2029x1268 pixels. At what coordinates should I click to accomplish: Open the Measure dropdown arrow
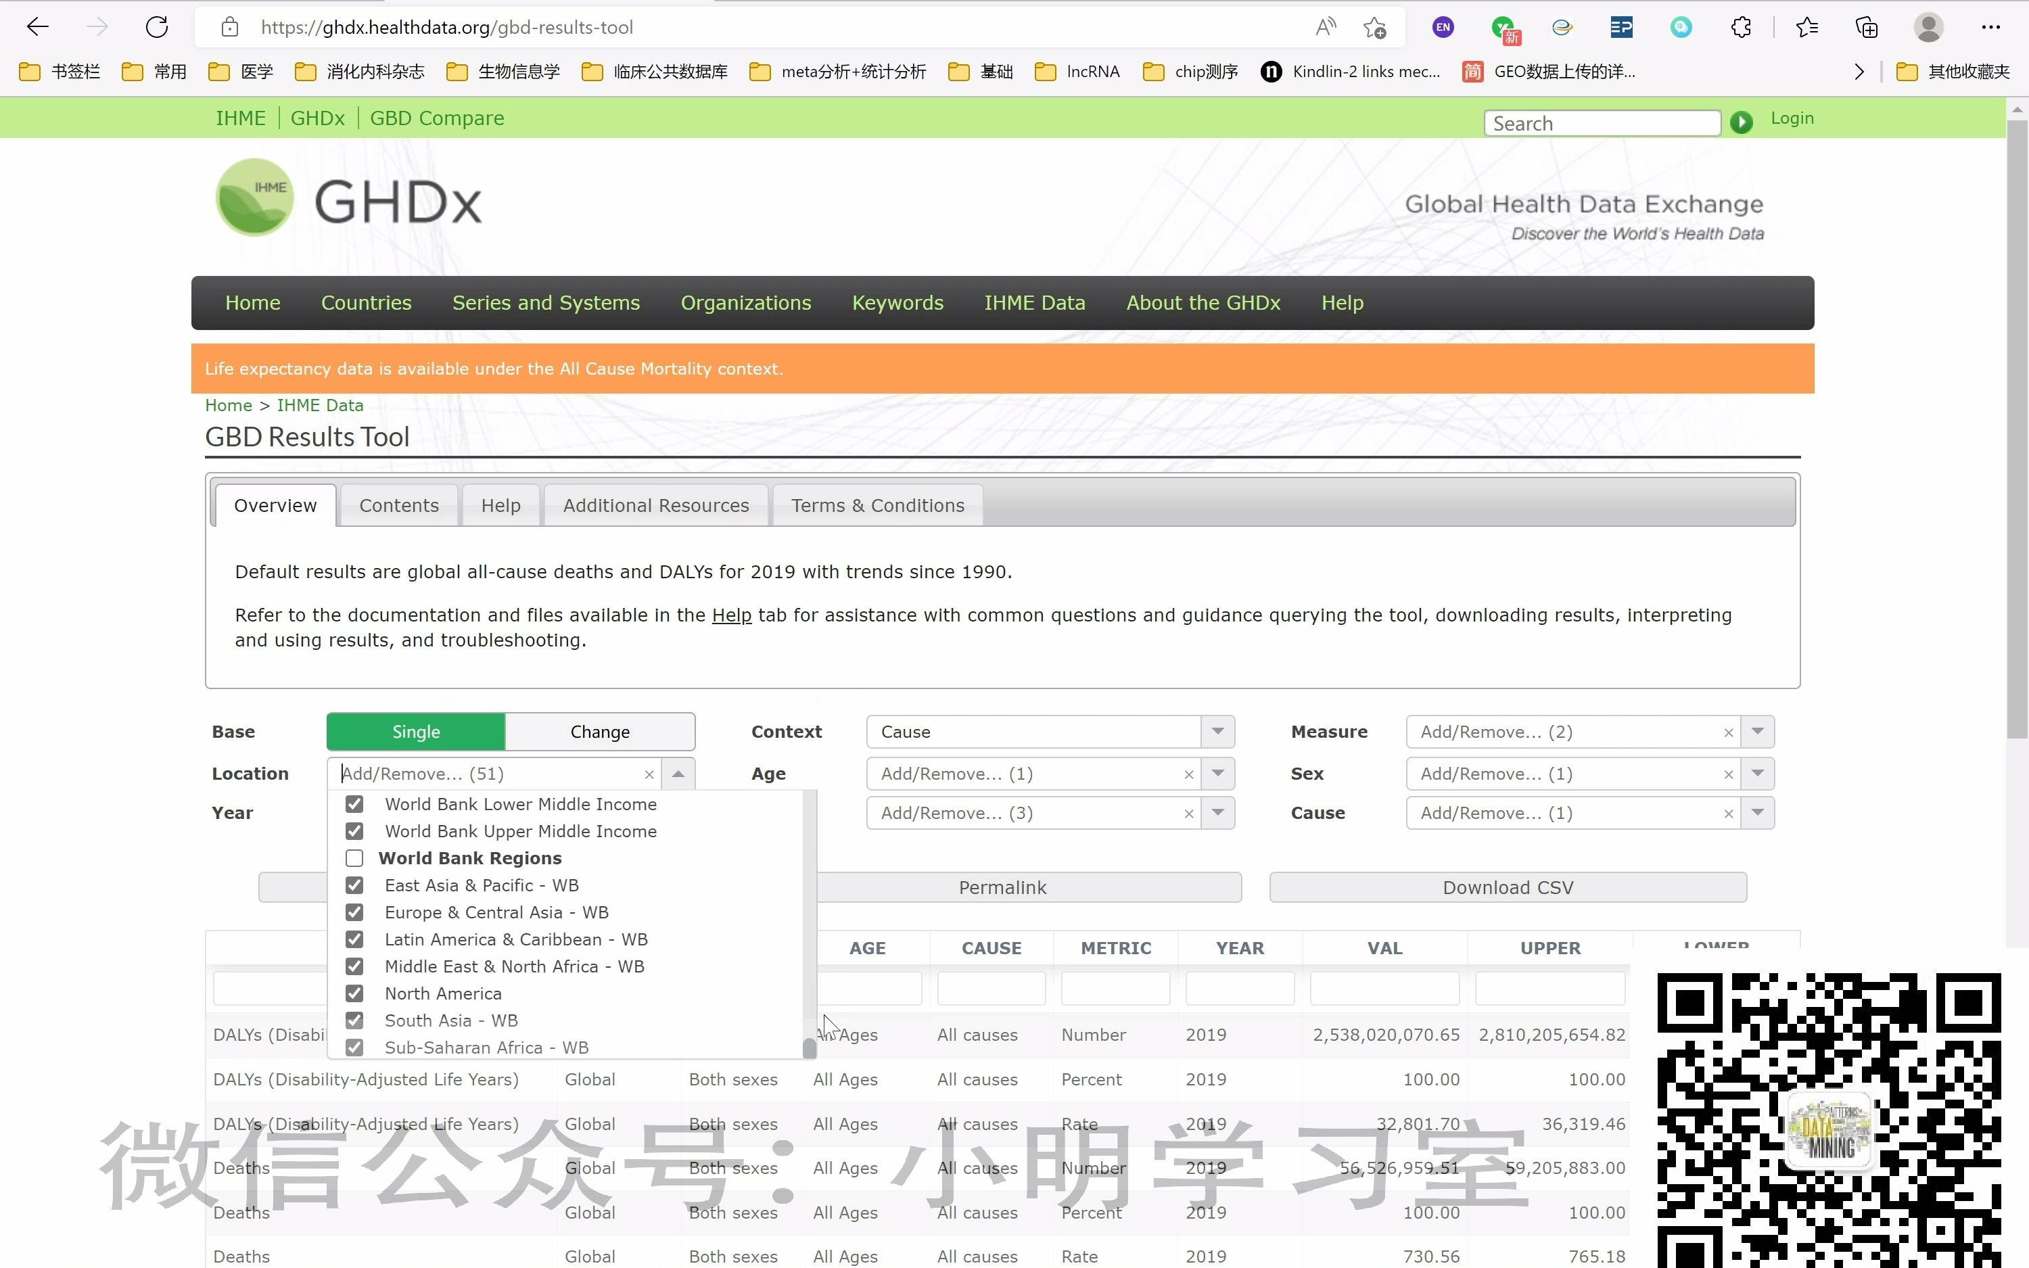(x=1758, y=731)
